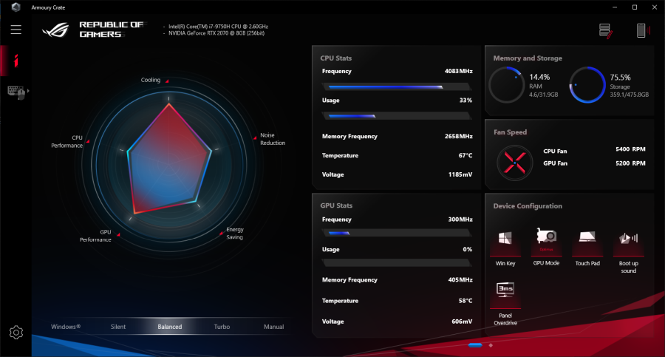Click the Armoury Crate title bar icon

[x=16, y=7]
